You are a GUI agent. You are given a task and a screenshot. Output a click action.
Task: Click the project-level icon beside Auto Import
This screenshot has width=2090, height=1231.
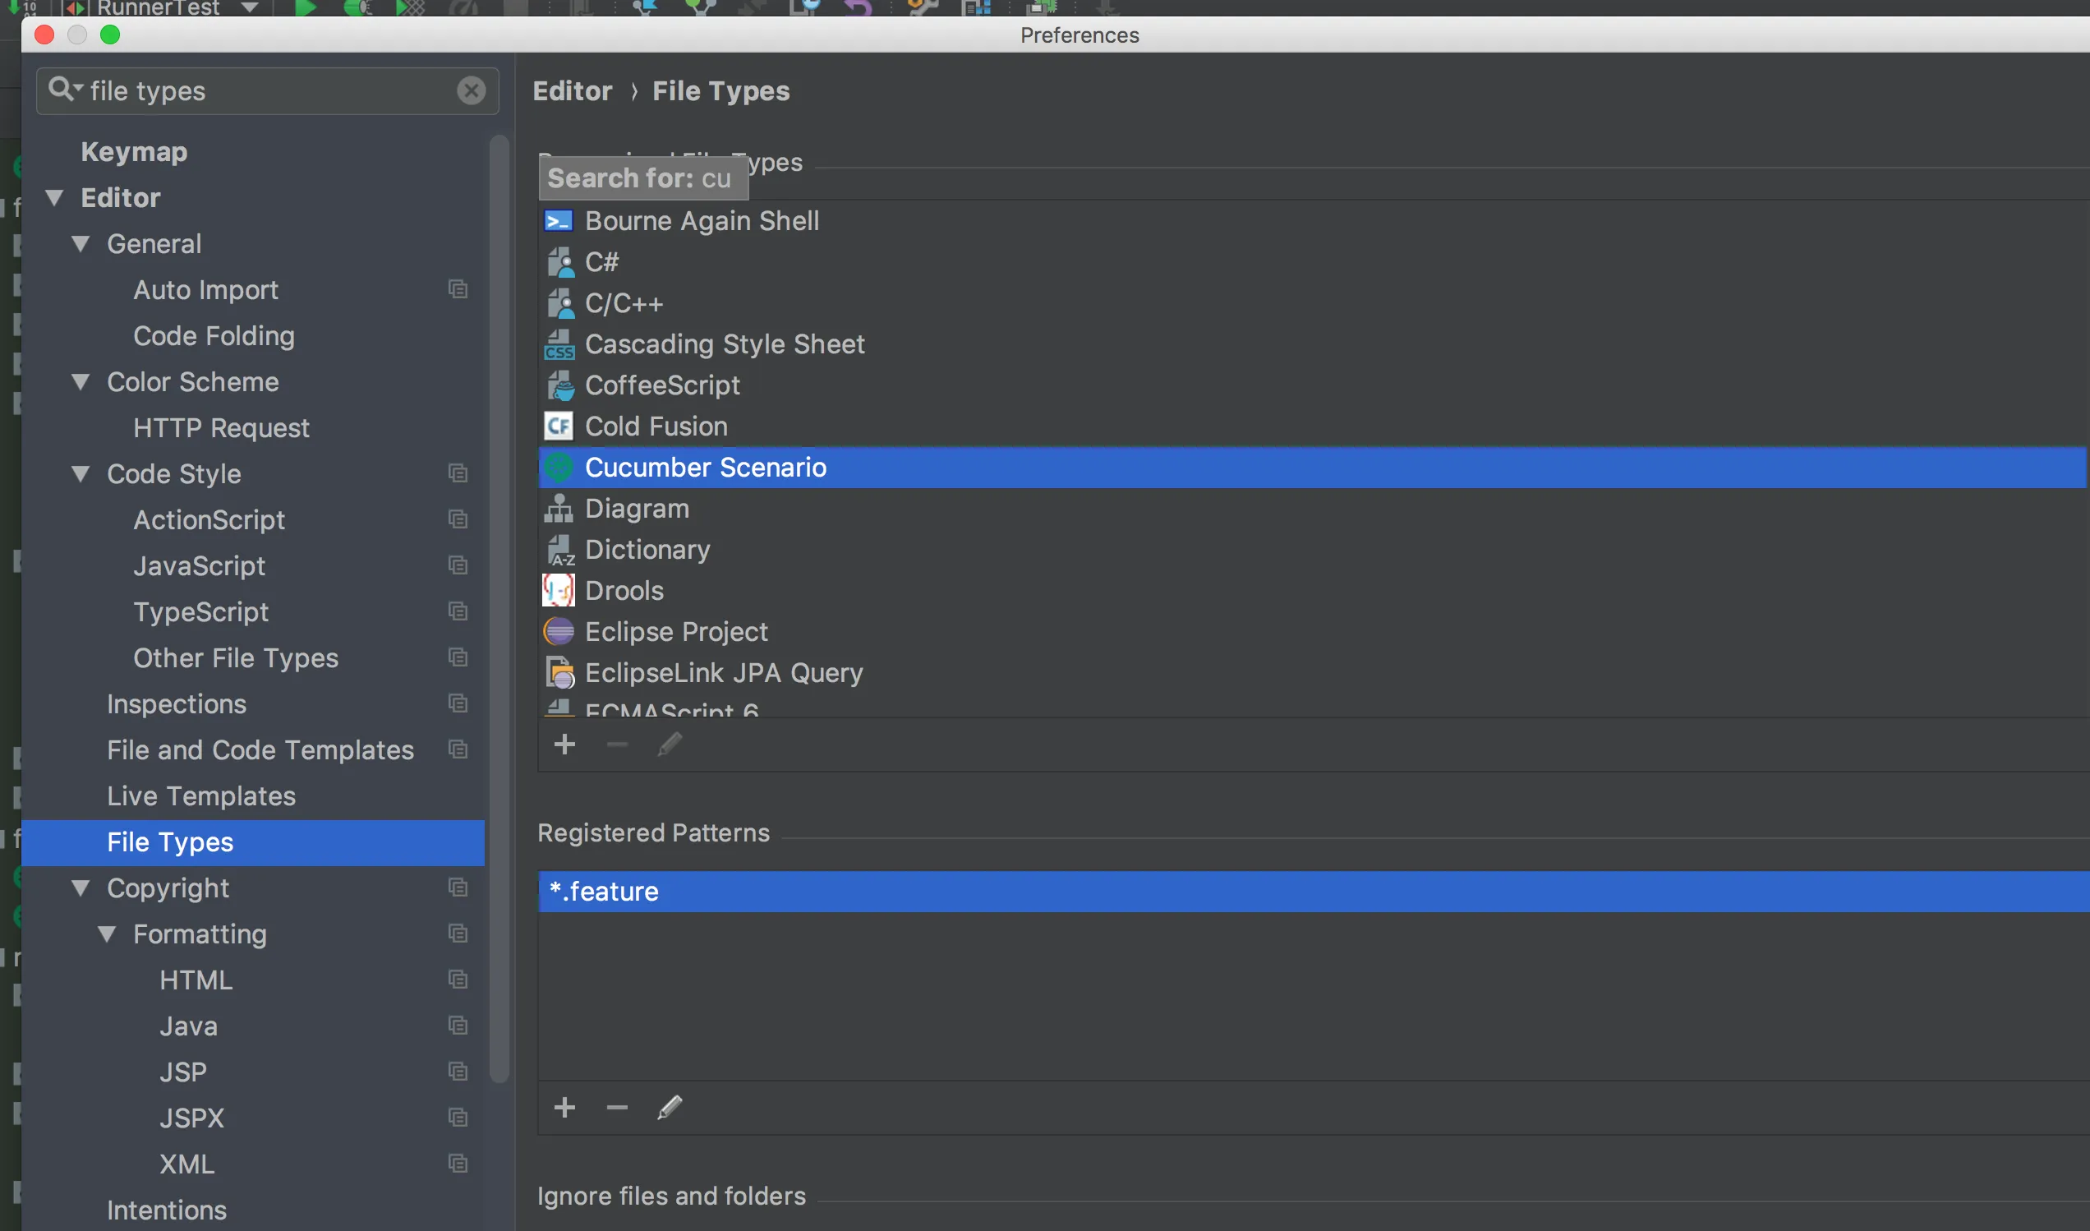[x=458, y=289]
